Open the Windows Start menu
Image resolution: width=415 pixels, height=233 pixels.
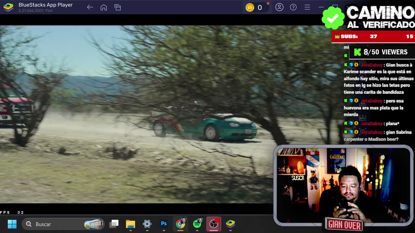click(x=12, y=224)
